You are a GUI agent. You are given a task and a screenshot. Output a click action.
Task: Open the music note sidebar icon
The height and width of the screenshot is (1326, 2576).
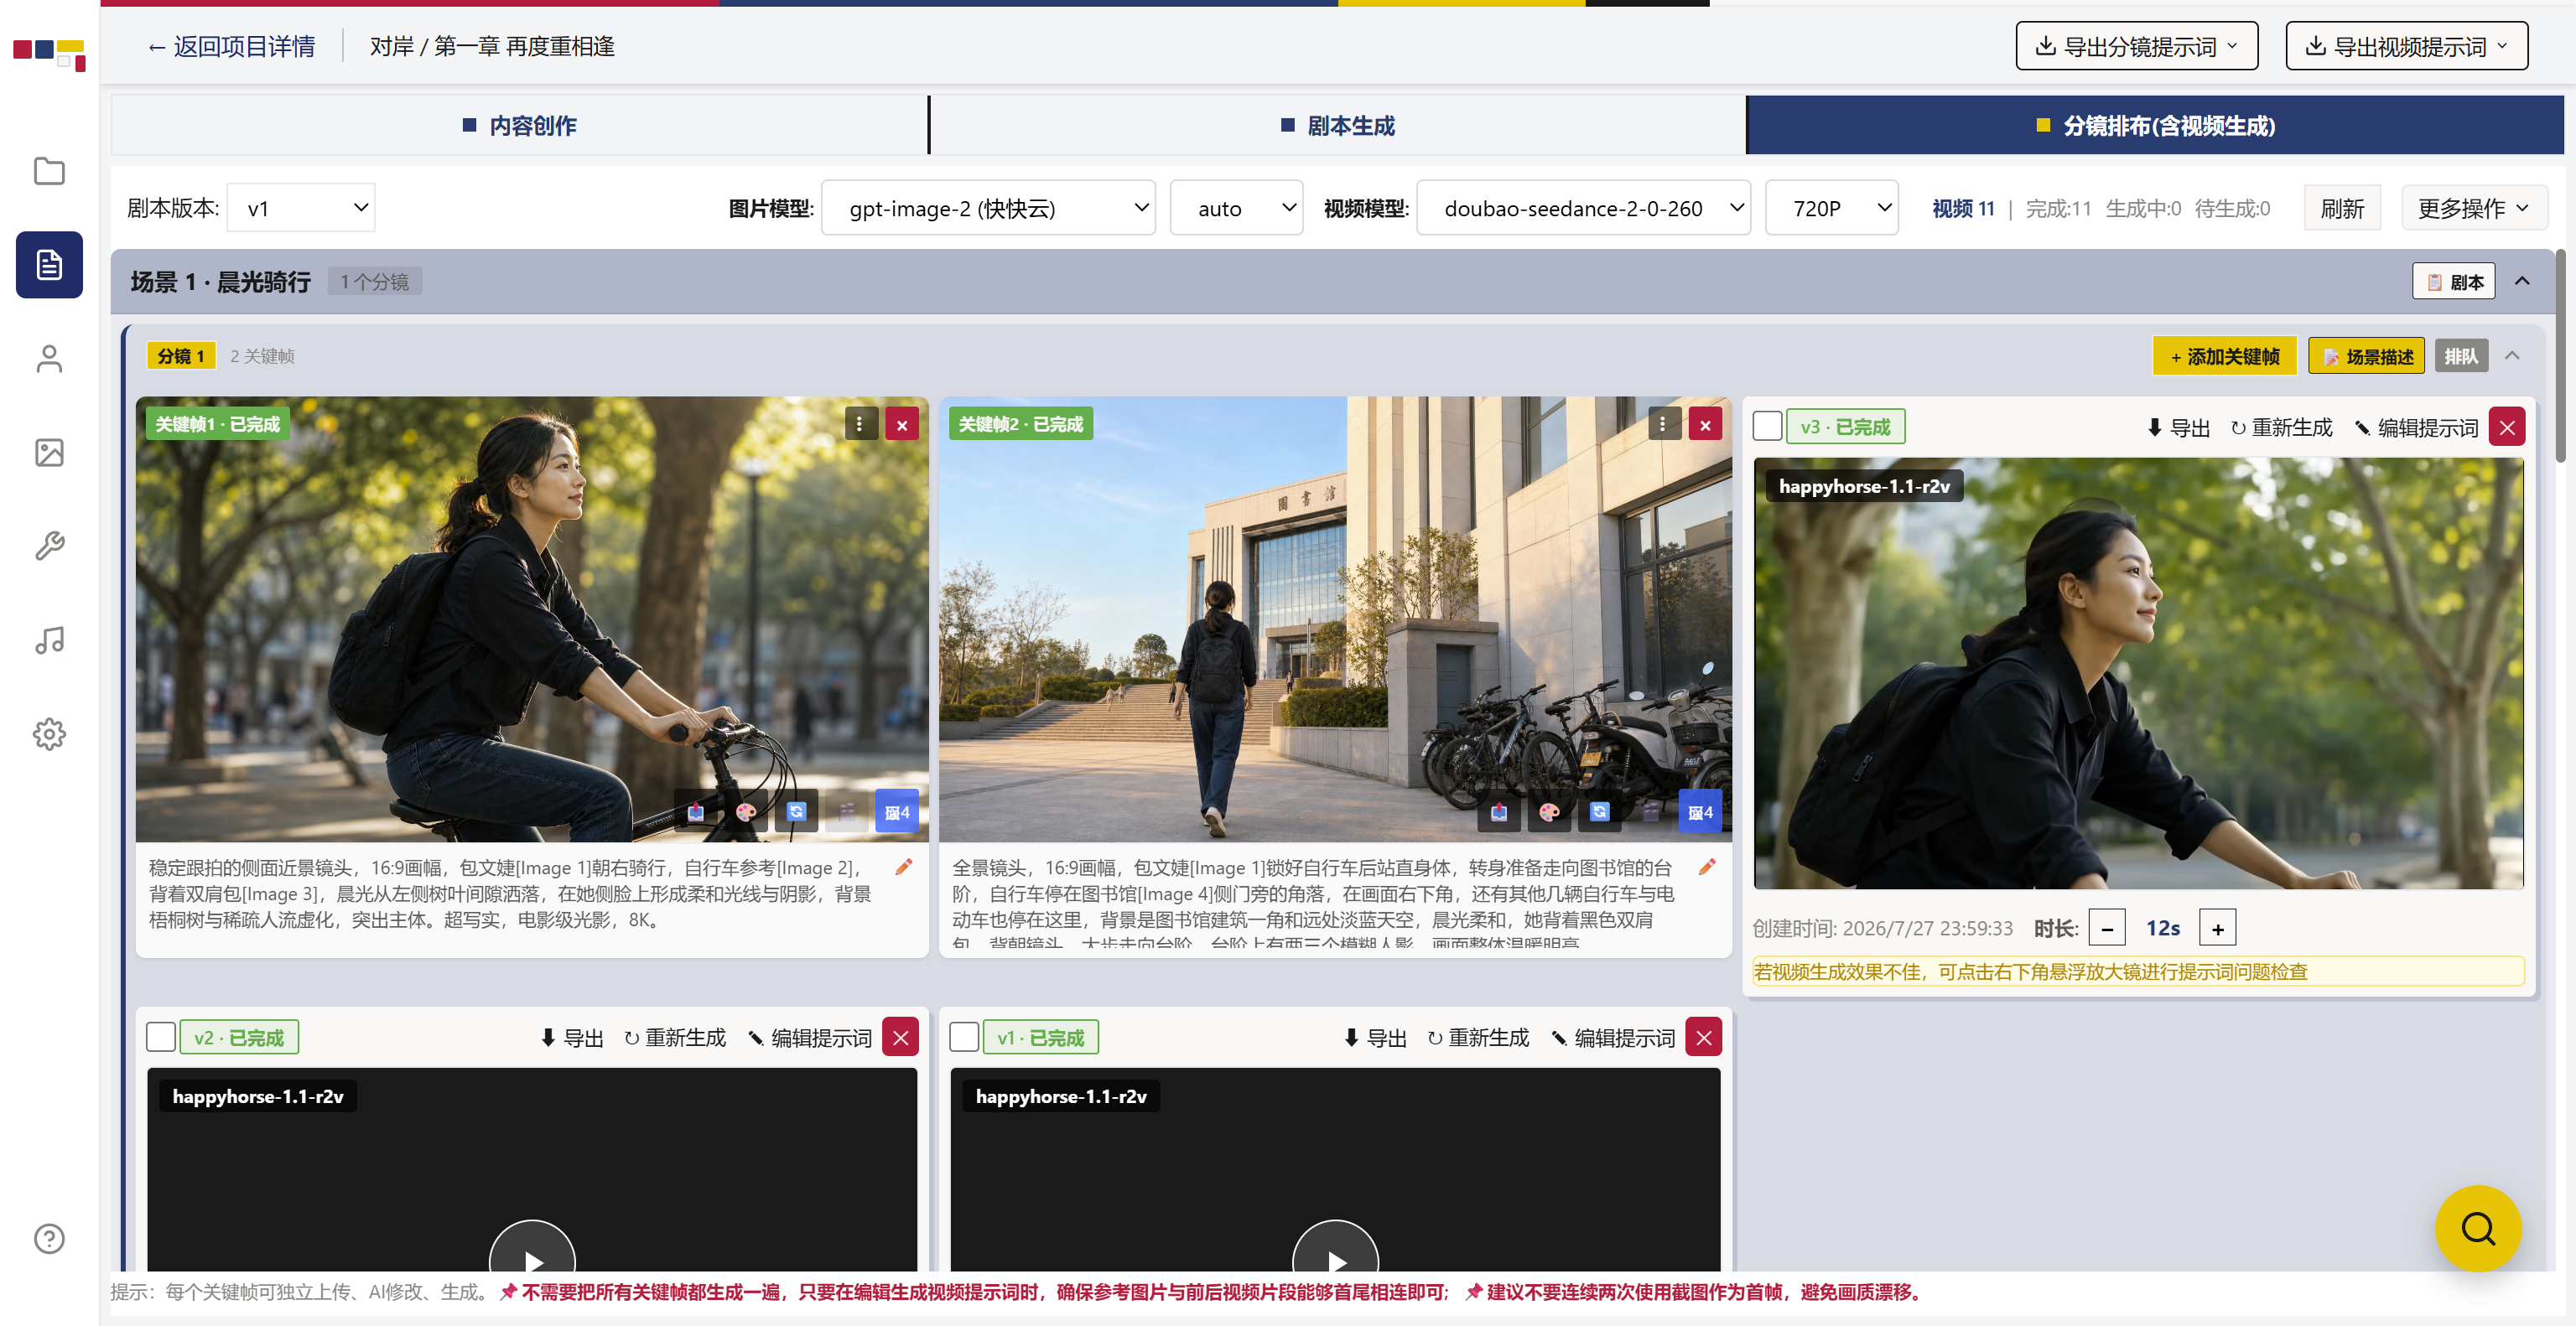tap(49, 640)
